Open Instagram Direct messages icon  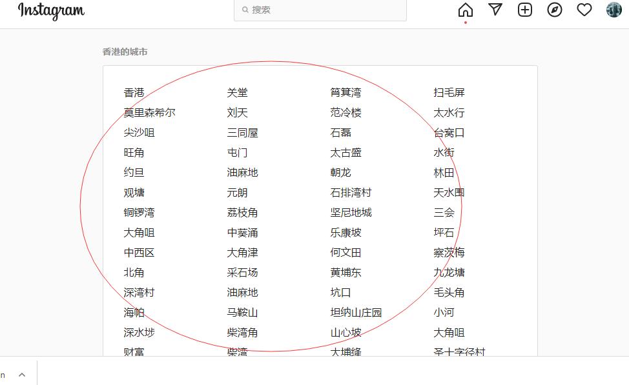click(495, 10)
